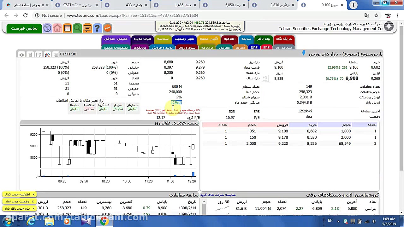Open the آمارها tab
This screenshot has width=404, height=227.
[x=240, y=48]
